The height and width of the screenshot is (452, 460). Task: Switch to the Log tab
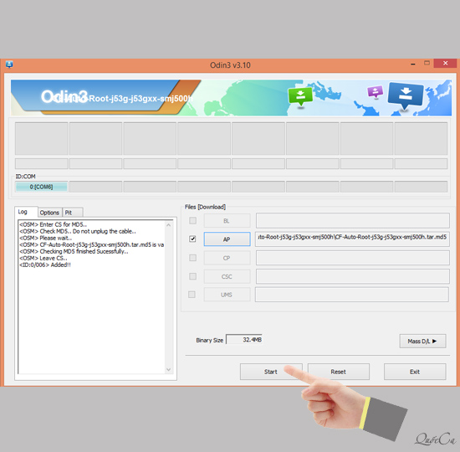click(x=26, y=212)
